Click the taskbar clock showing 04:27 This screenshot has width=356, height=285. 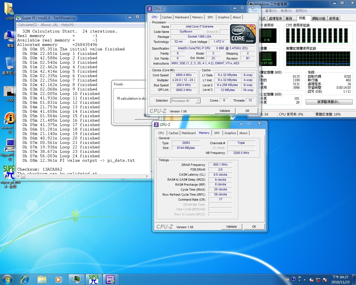point(340,279)
